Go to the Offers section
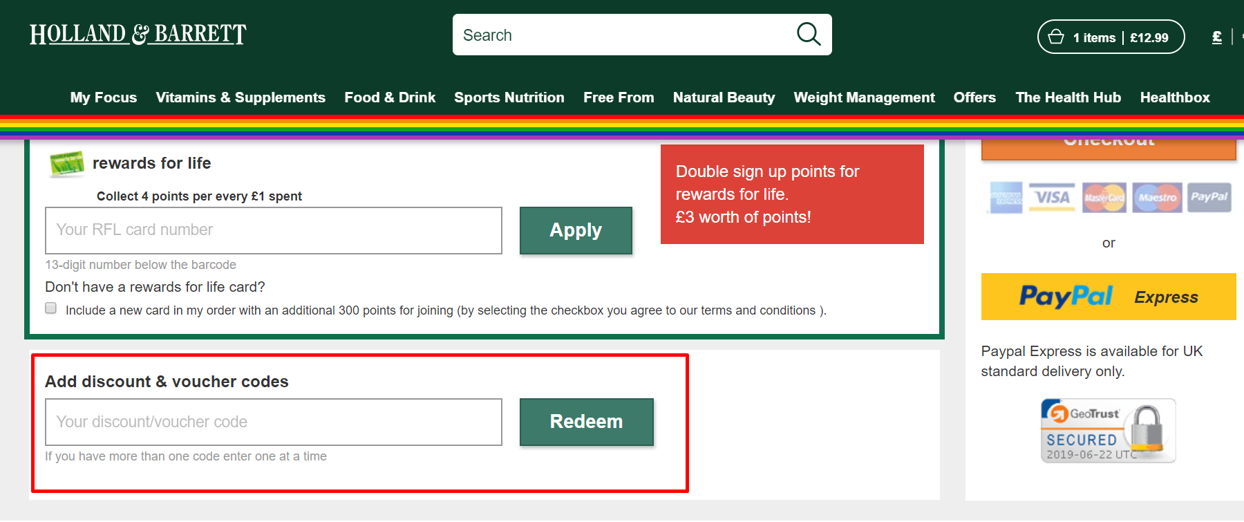The width and height of the screenshot is (1244, 522). click(974, 97)
